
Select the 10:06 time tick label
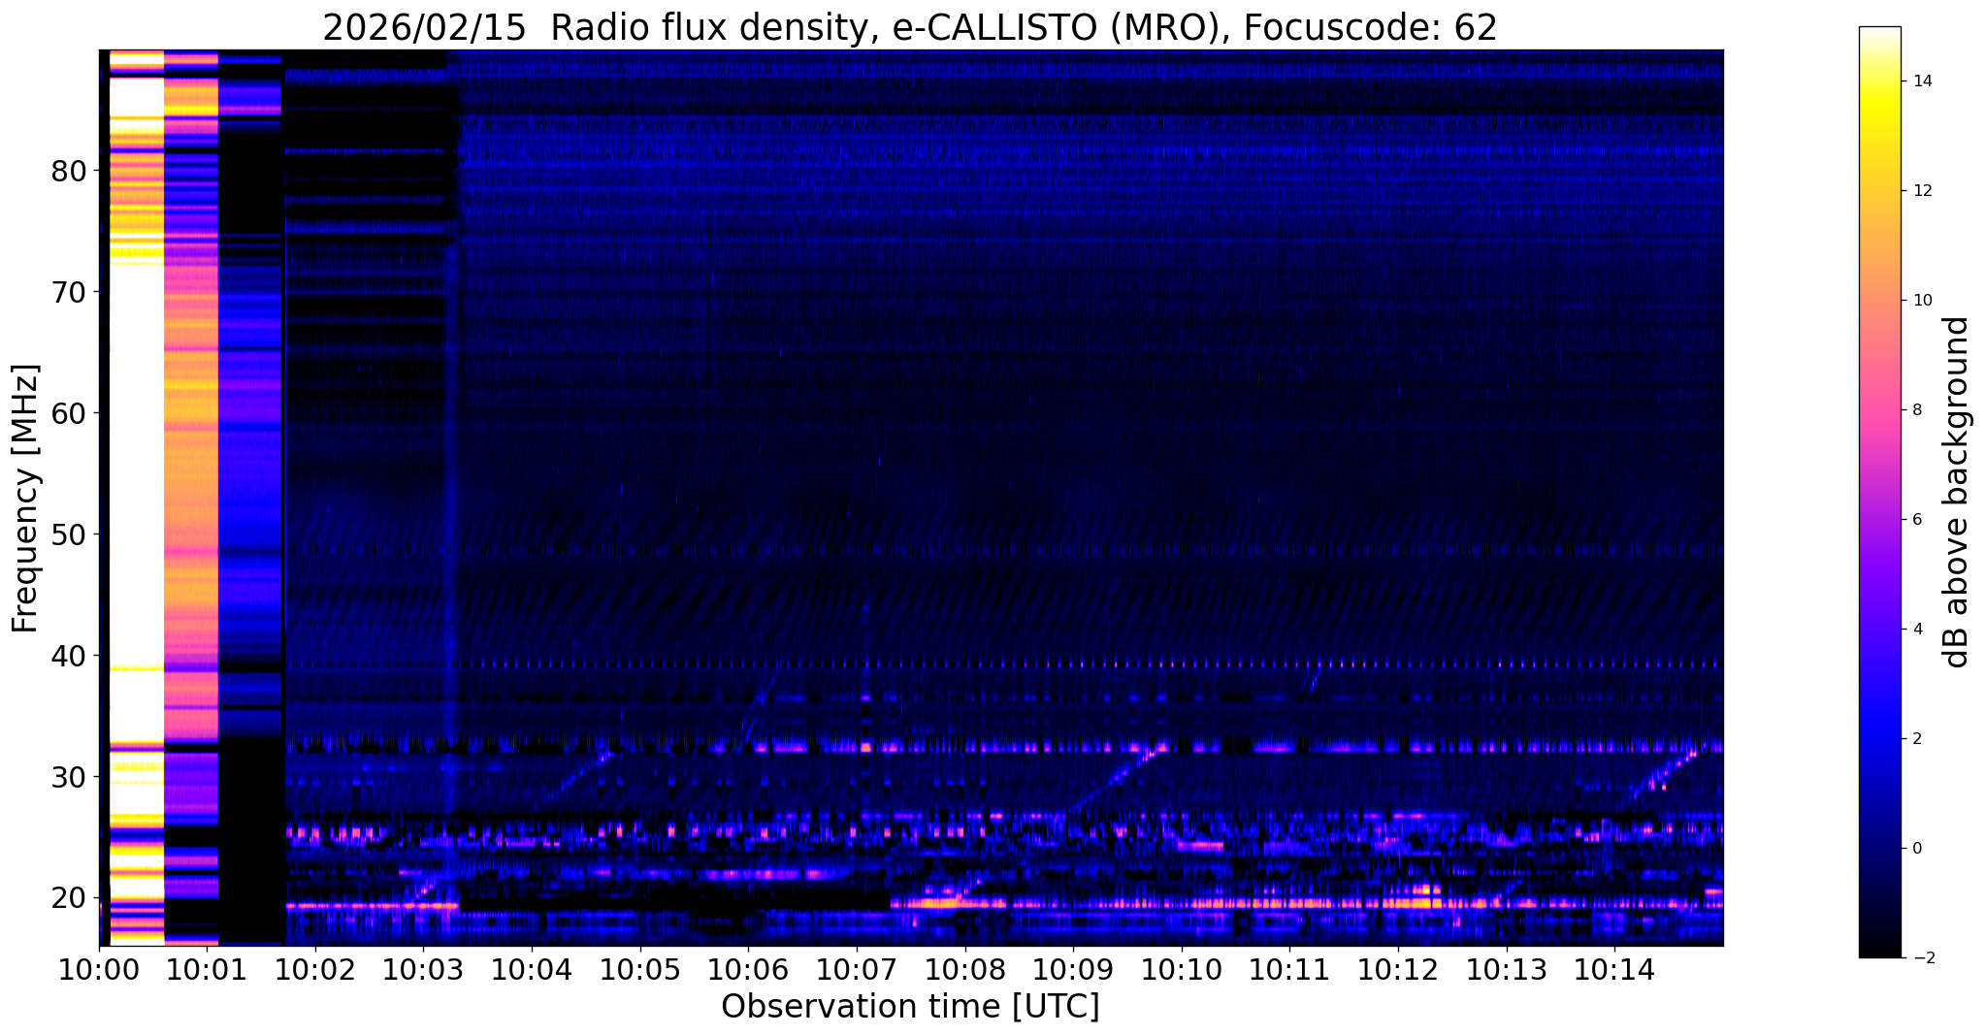pyautogui.click(x=748, y=970)
